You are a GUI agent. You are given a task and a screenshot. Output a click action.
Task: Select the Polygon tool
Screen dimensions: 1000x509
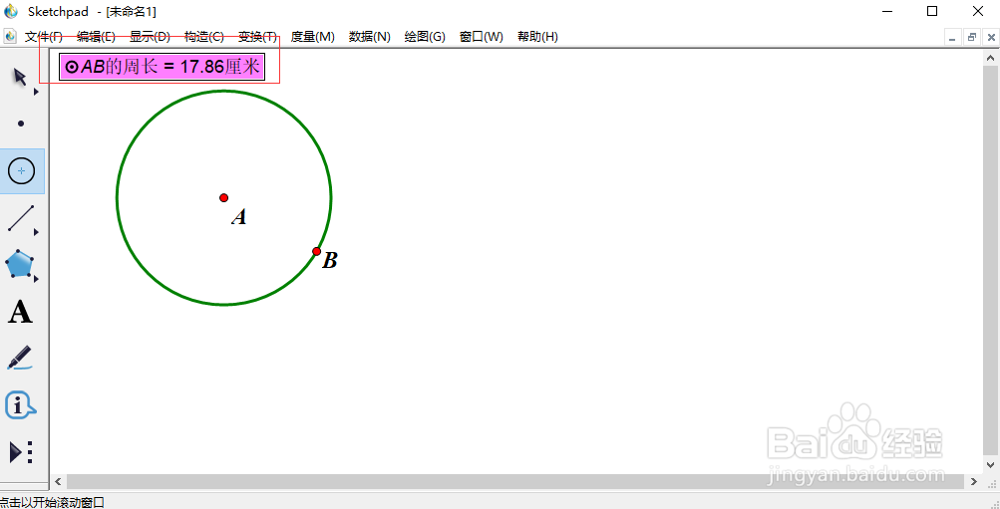[20, 264]
